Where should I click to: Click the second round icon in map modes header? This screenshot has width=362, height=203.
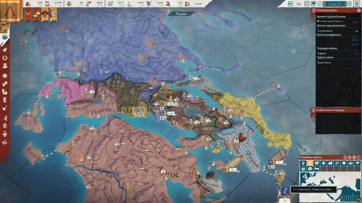point(350,157)
